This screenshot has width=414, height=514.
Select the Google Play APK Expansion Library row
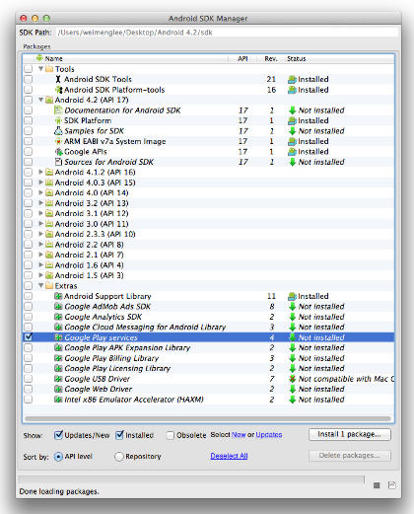(x=209, y=347)
